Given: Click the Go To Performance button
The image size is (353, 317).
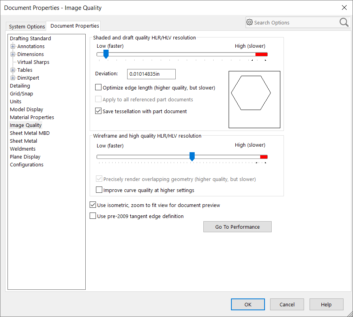Looking at the screenshot, I should (x=237, y=227).
